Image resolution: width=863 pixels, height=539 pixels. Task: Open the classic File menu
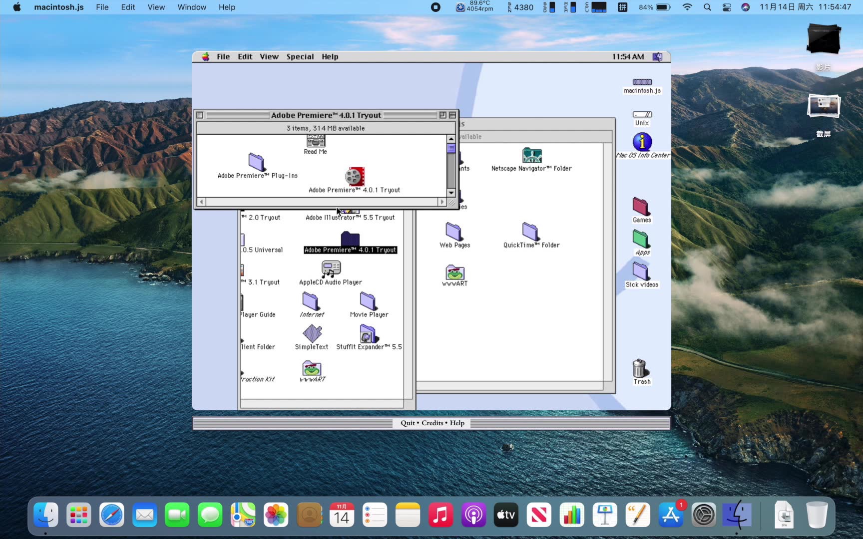click(223, 57)
